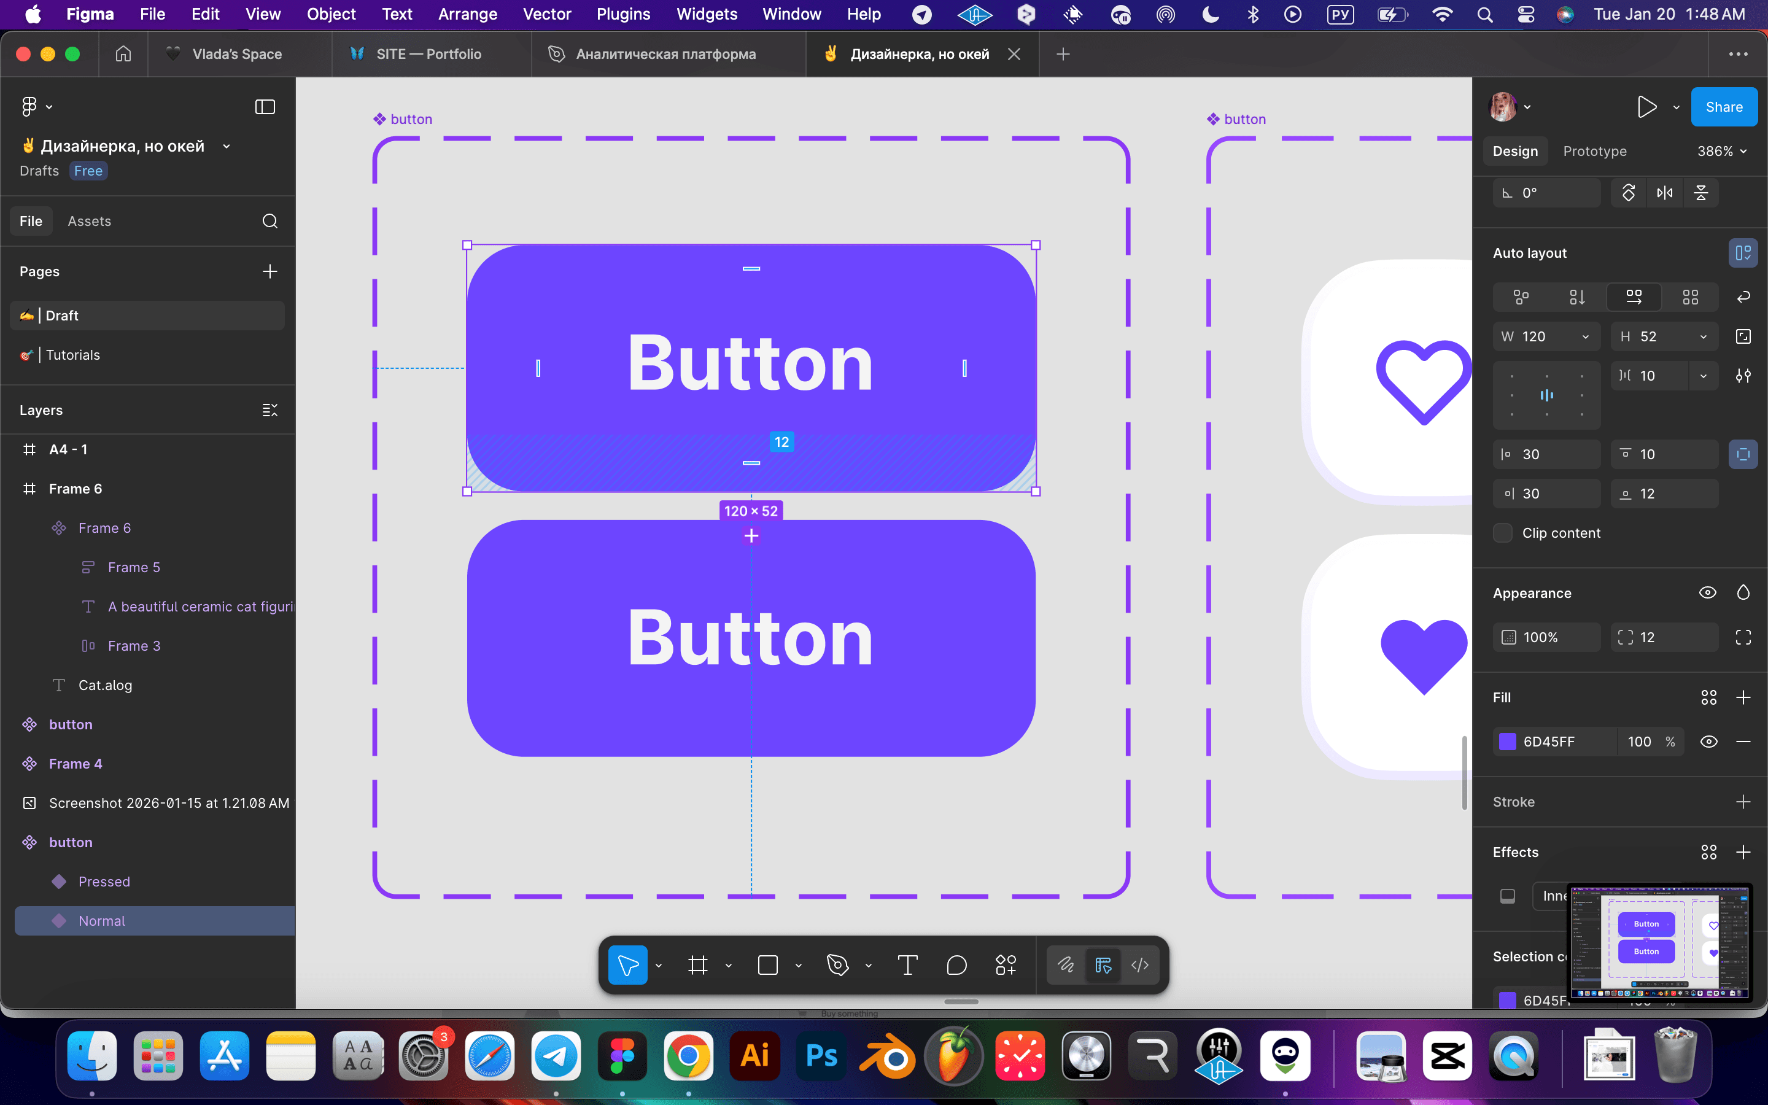1768x1105 pixels.
Task: Switch to the Prototype tab
Action: 1594,151
